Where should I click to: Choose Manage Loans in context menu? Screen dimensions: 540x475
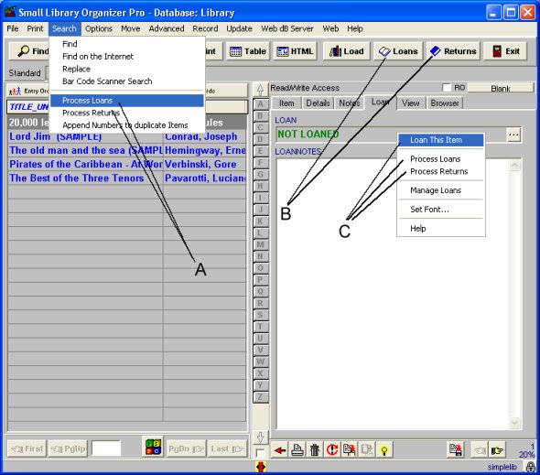[441, 190]
